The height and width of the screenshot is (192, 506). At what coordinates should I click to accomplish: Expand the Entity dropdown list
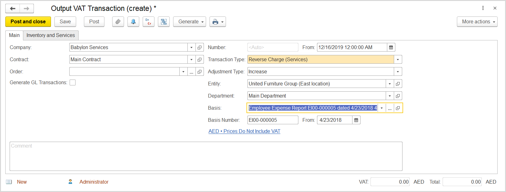click(x=390, y=84)
